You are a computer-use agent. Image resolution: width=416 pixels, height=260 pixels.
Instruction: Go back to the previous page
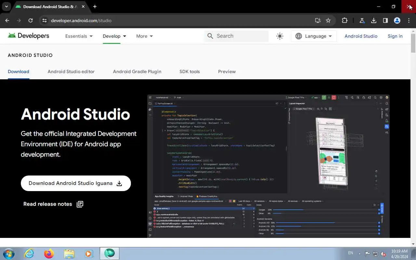click(x=7, y=20)
